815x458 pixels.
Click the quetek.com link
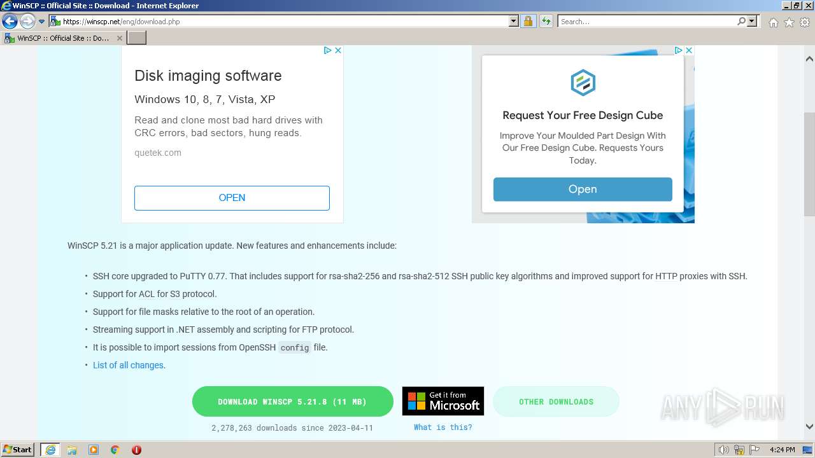(x=158, y=153)
